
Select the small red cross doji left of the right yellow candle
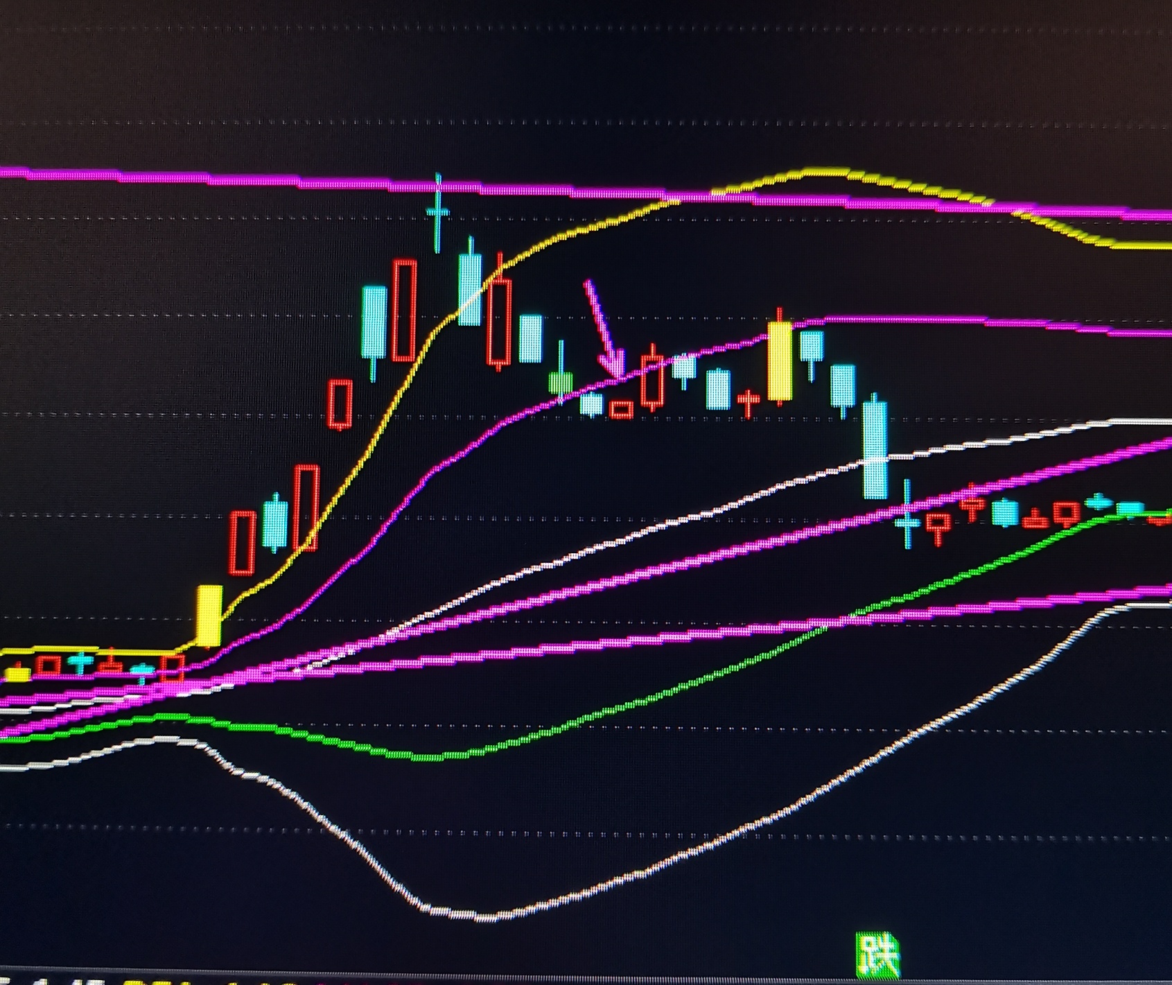(x=749, y=401)
